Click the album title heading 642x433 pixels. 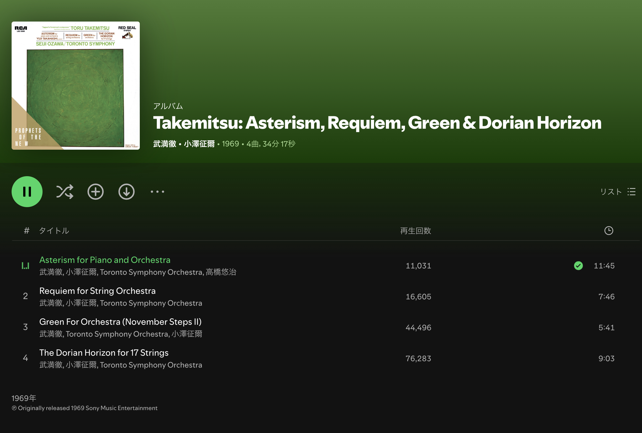[x=377, y=123]
